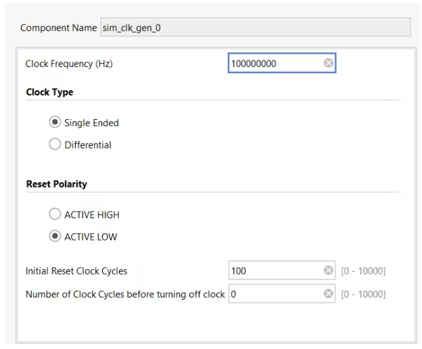422x349 pixels.
Task: Click the Number of Clock Cycles label
Action: click(124, 294)
